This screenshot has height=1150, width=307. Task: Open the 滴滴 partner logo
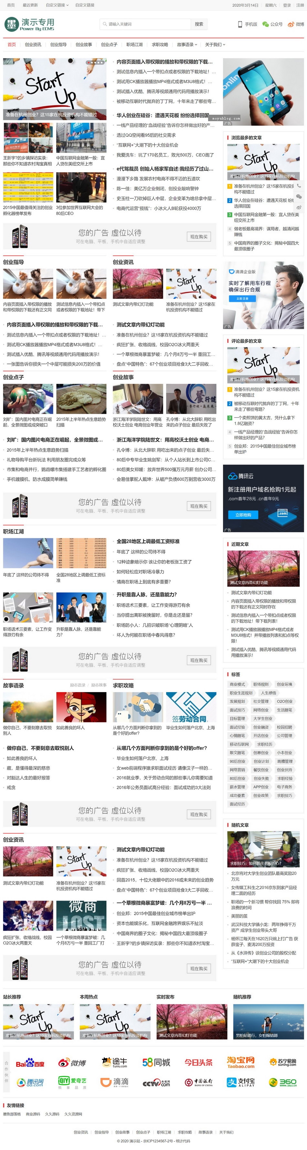114,1082
